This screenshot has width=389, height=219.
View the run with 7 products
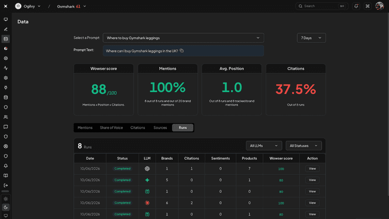312,169
